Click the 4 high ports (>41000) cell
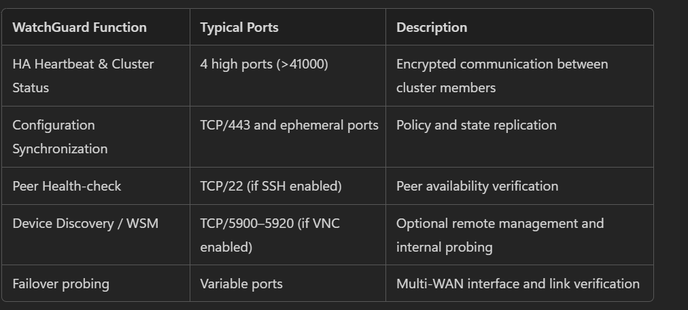The width and height of the screenshot is (688, 310). coord(288,76)
